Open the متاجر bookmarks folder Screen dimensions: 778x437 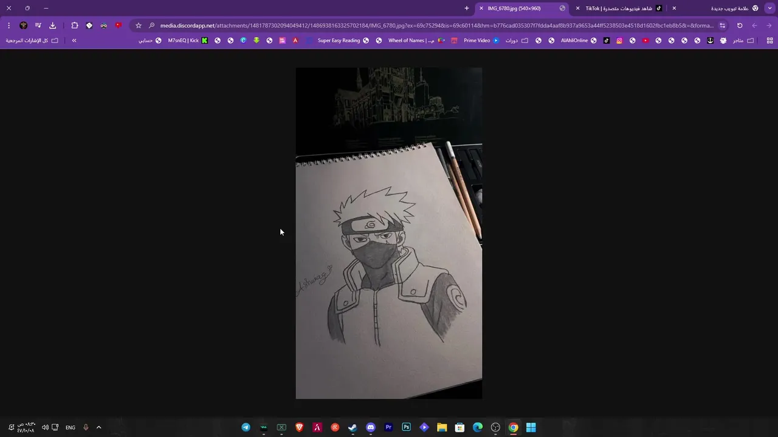[743, 41]
